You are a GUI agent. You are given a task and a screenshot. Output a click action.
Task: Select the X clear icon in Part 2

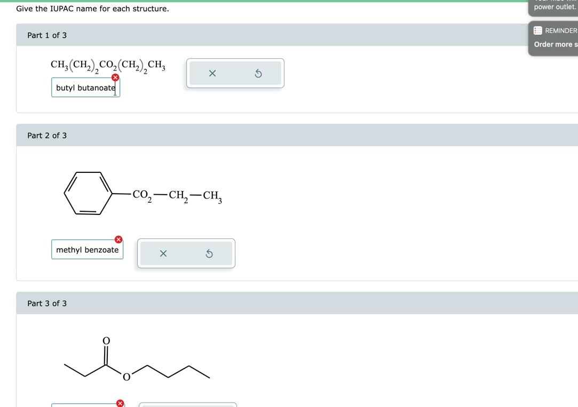[x=163, y=253]
